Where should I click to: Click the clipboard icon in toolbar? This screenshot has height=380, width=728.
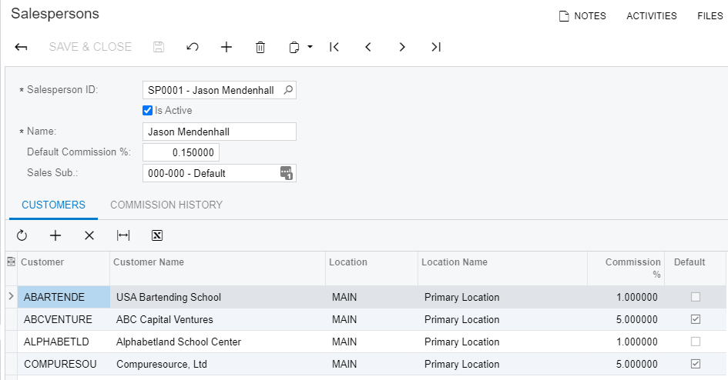[294, 47]
